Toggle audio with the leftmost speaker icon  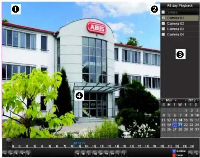[x=5, y=154]
